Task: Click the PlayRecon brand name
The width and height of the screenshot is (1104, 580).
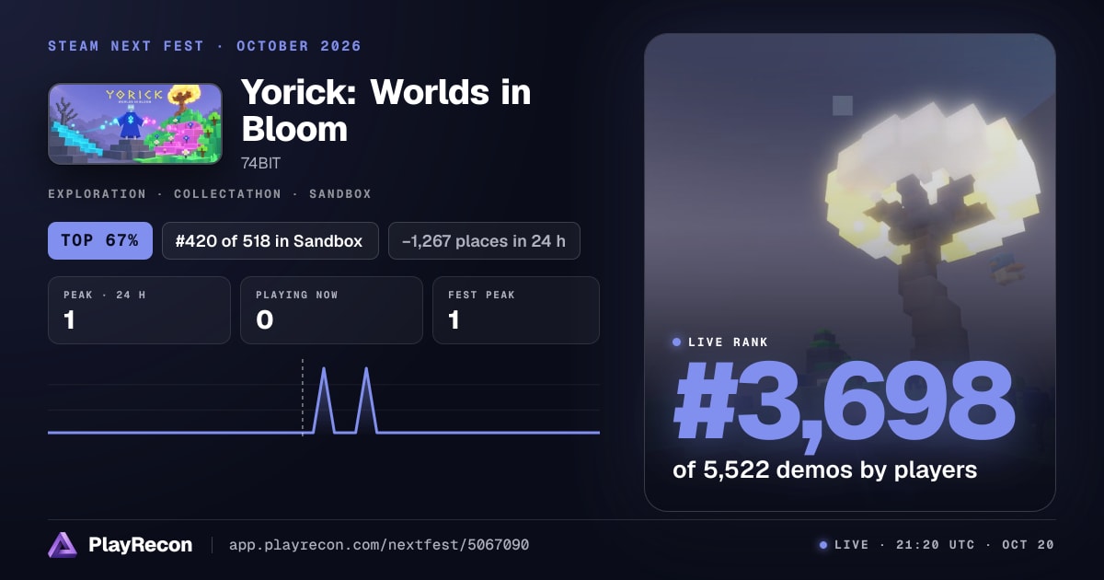Action: tap(140, 545)
